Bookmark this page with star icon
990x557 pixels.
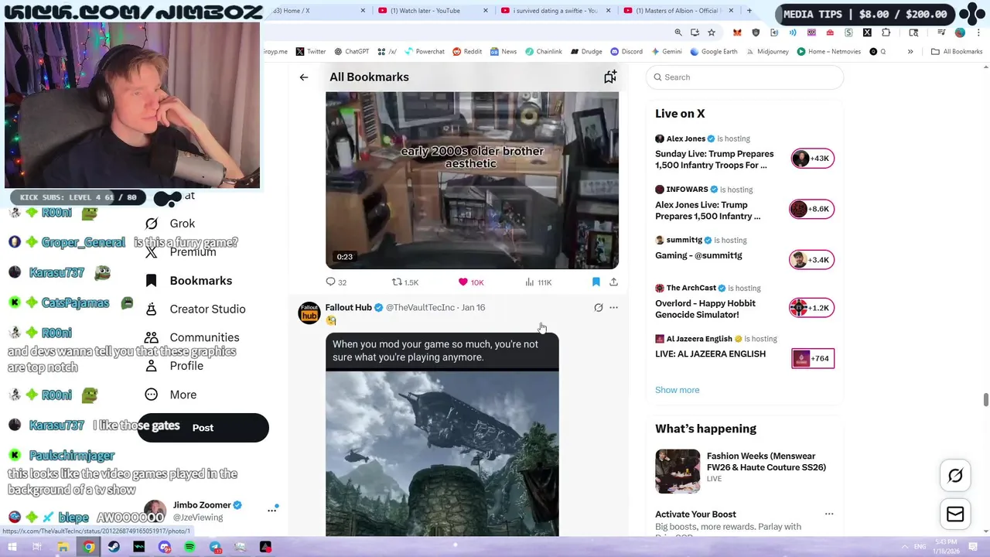pos(712,32)
